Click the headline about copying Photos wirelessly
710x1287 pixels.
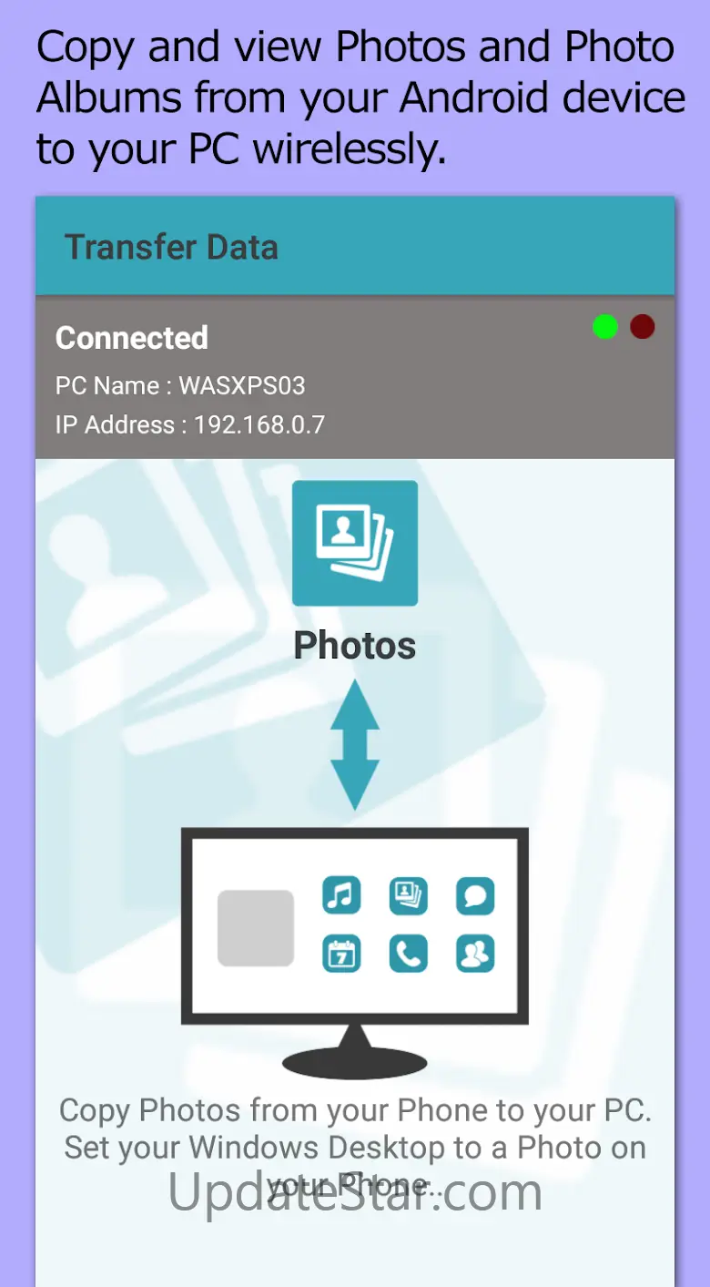point(360,97)
